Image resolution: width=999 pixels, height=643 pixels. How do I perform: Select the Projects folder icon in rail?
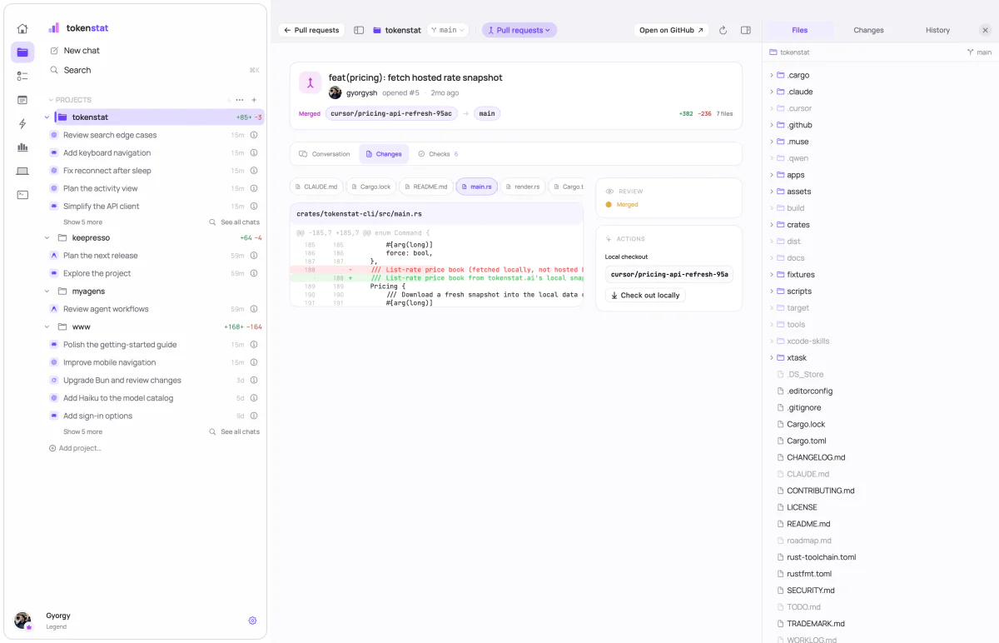point(22,52)
